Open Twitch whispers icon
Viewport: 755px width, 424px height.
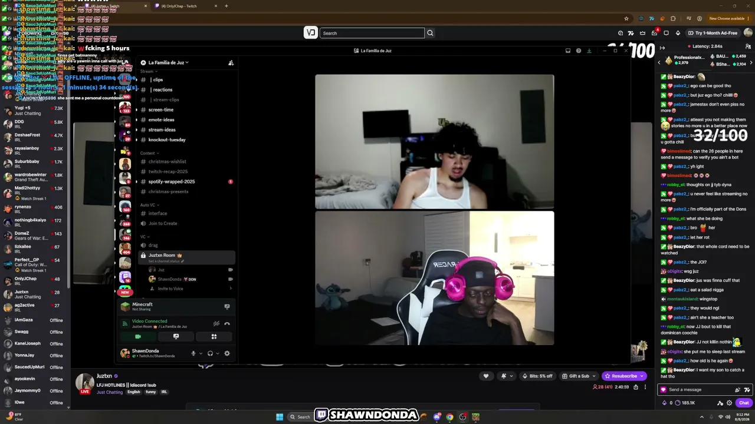pos(666,33)
